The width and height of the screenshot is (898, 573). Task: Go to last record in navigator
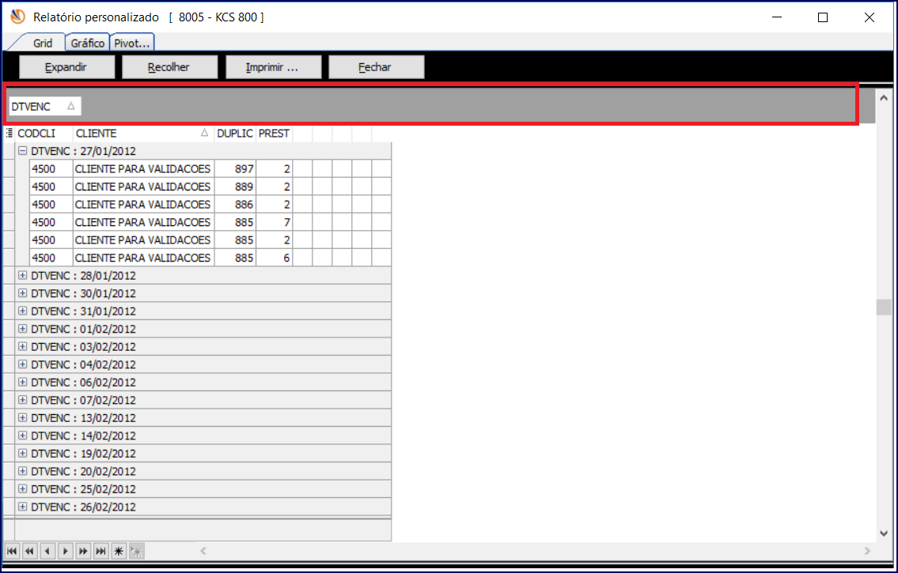pos(100,552)
